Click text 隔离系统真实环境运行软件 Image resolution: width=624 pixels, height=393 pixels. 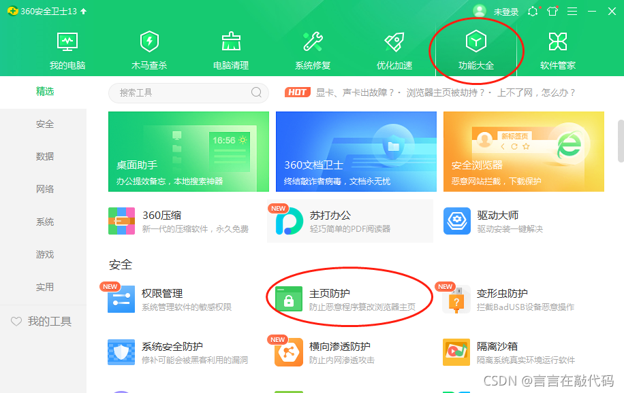(526, 360)
